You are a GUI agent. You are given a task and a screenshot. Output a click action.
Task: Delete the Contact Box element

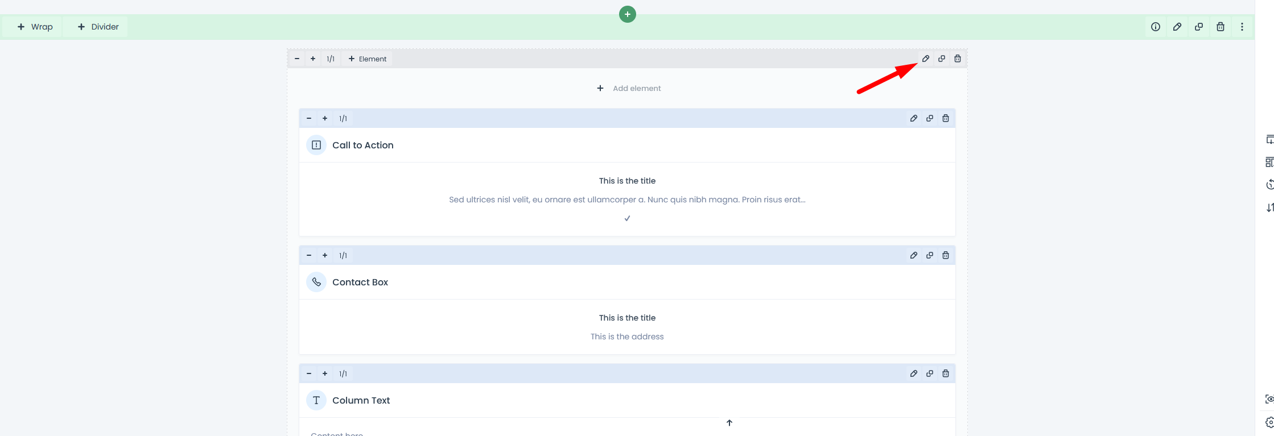946,255
